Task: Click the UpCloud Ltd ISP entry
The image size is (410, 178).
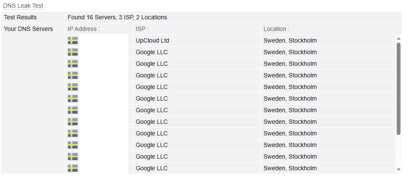Action: pos(152,41)
